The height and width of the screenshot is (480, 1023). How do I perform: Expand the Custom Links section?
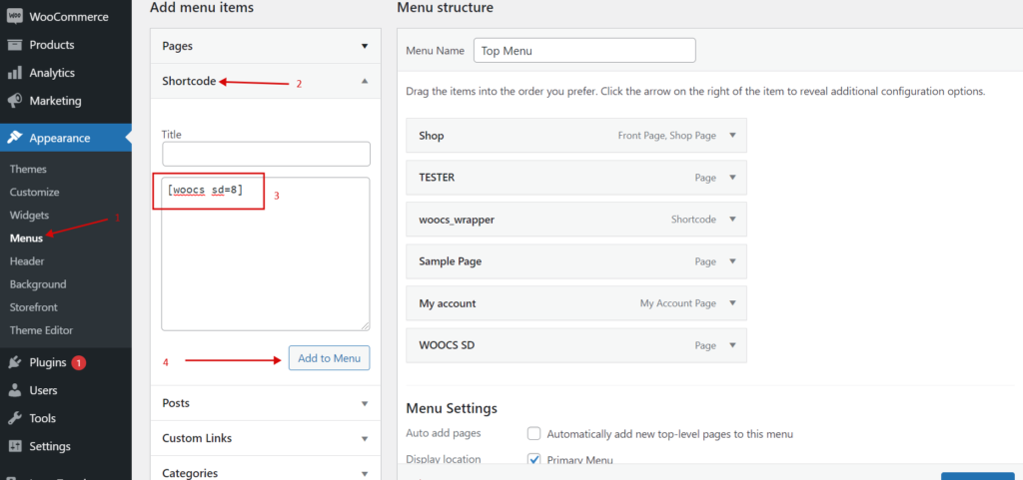[x=364, y=438]
